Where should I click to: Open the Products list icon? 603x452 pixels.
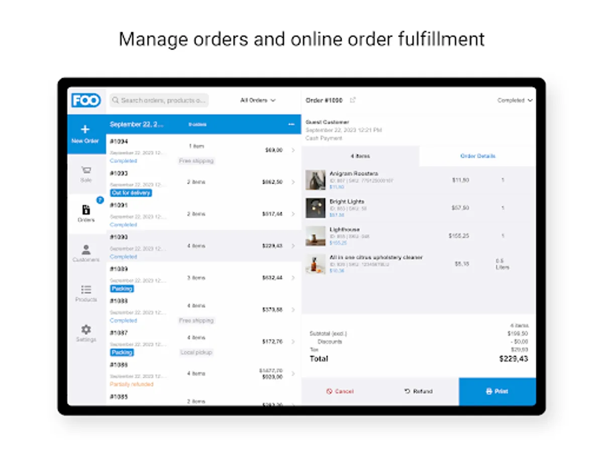(x=86, y=289)
